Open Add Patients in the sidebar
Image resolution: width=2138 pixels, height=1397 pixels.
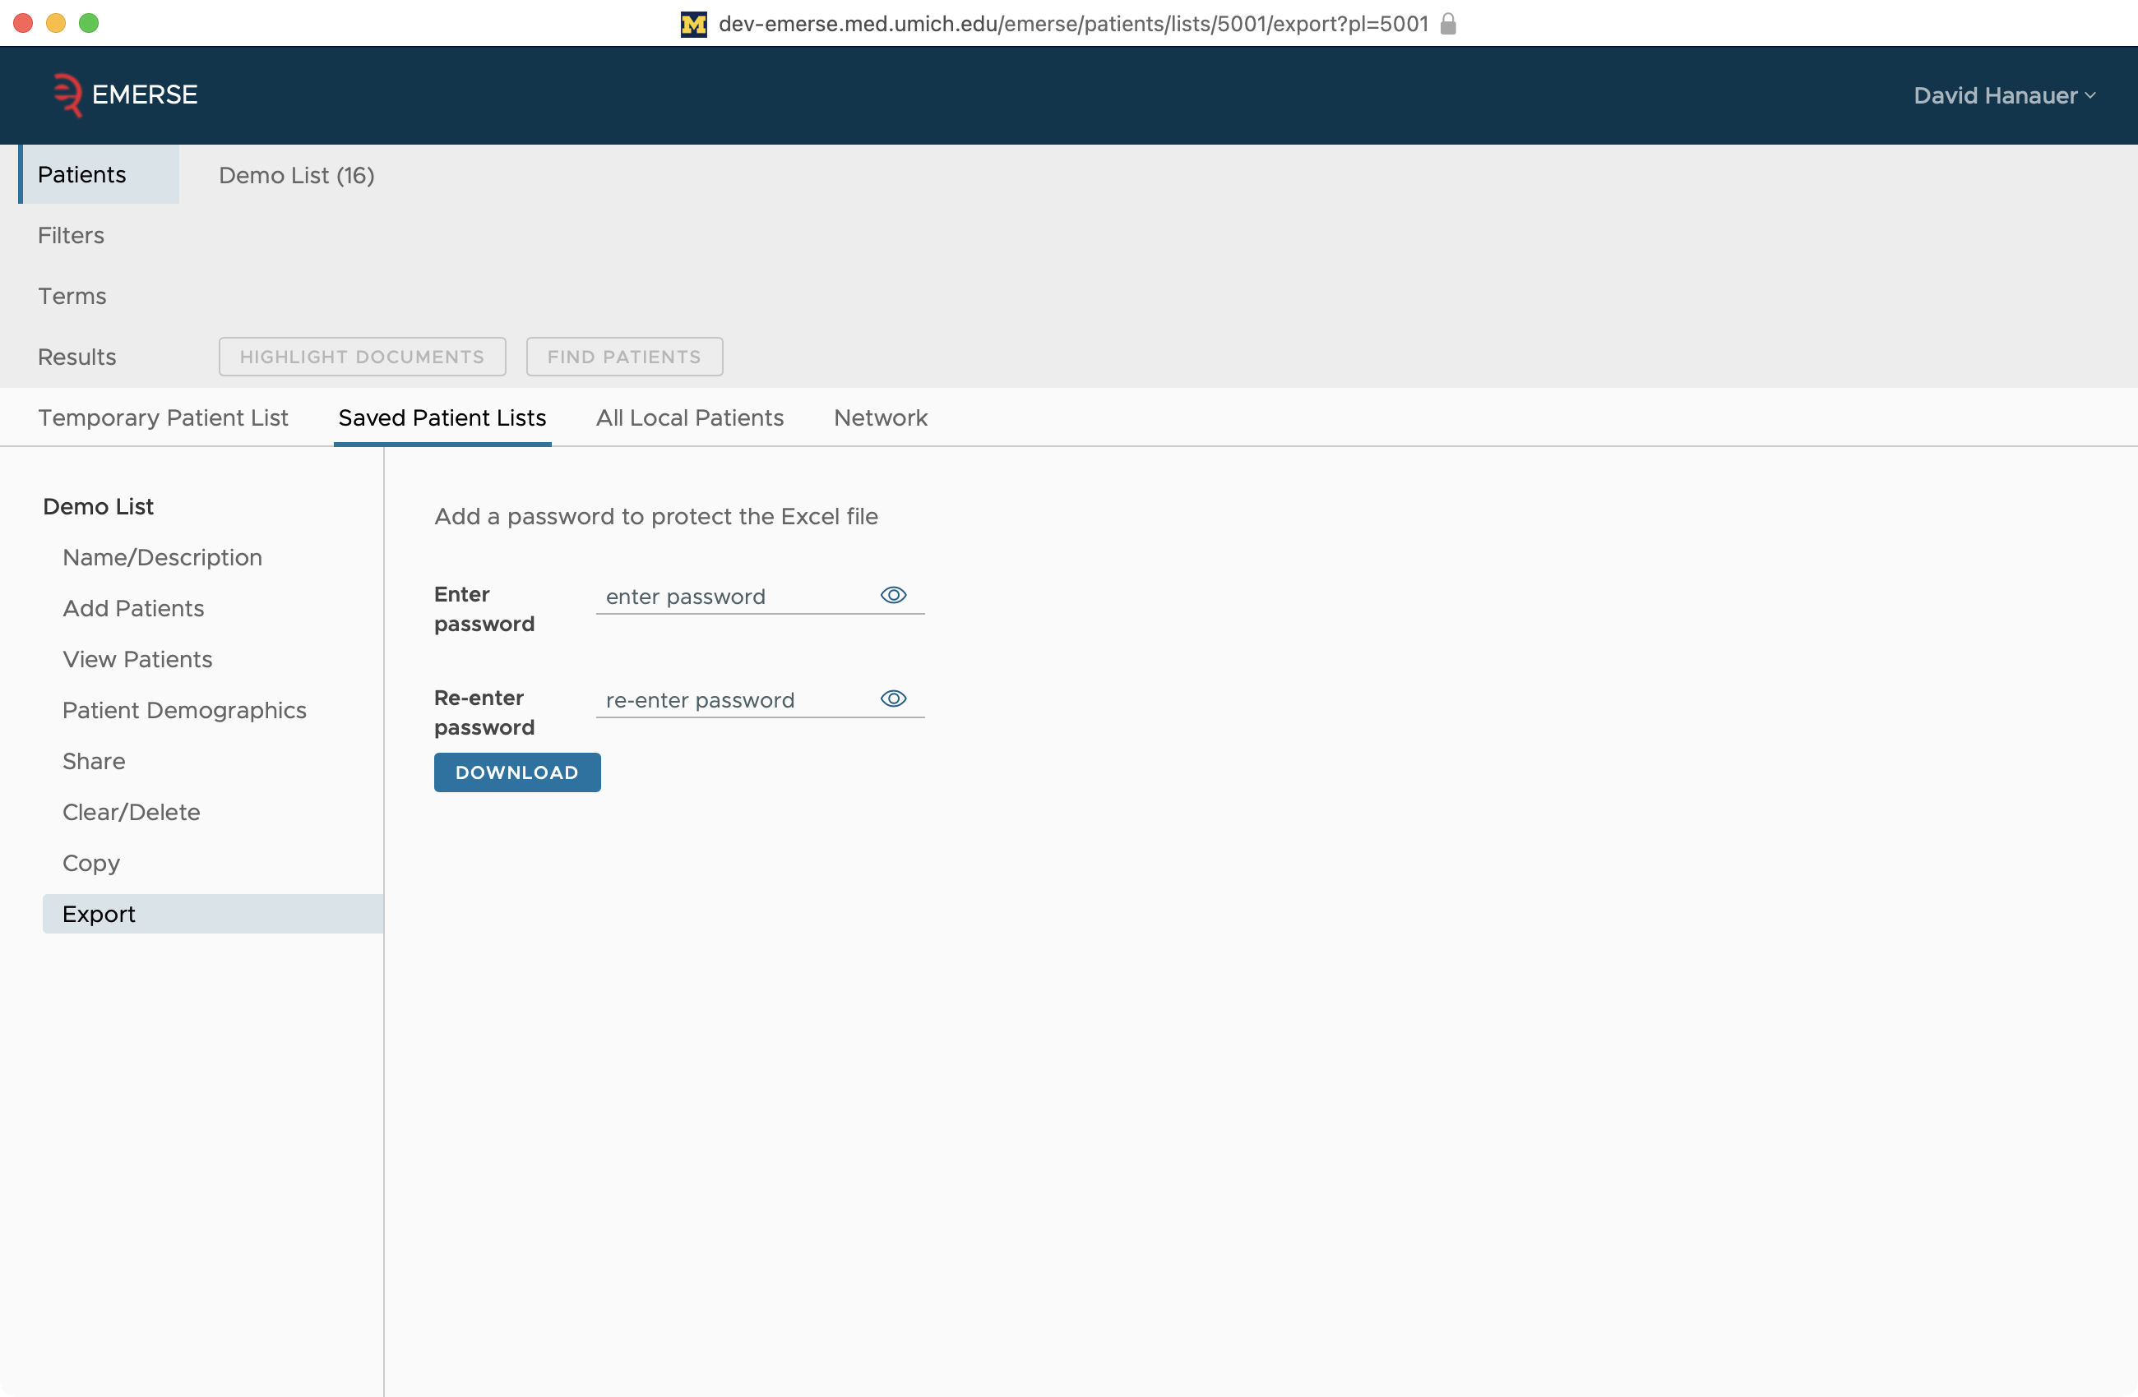click(134, 609)
